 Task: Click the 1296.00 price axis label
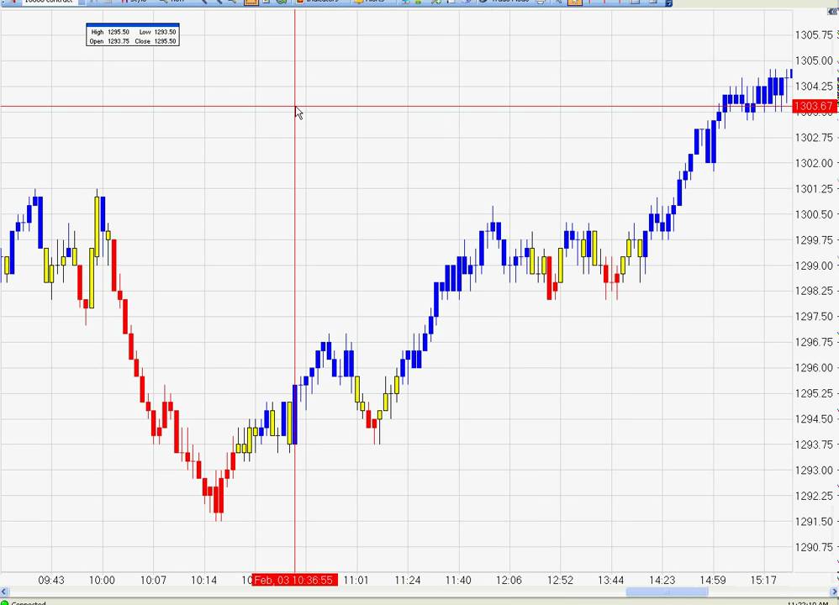coord(814,368)
